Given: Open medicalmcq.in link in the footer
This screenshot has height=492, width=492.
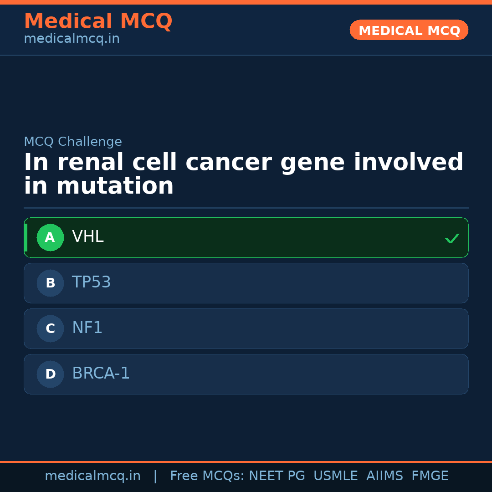Looking at the screenshot, I should tap(92, 476).
